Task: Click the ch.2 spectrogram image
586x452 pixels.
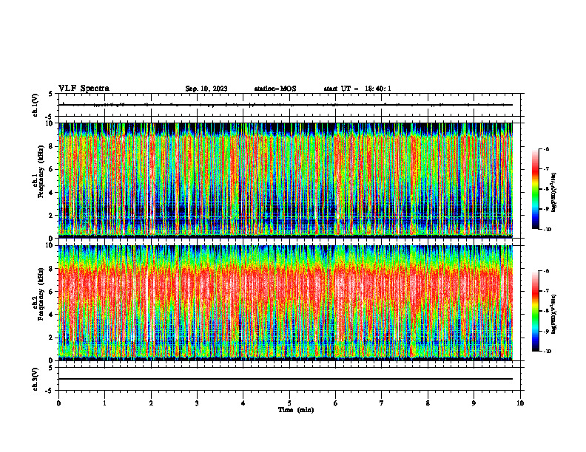Action: (286, 303)
